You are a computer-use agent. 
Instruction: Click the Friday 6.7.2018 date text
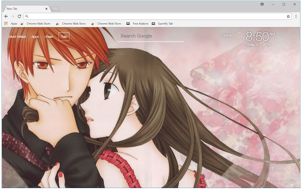tap(258, 44)
